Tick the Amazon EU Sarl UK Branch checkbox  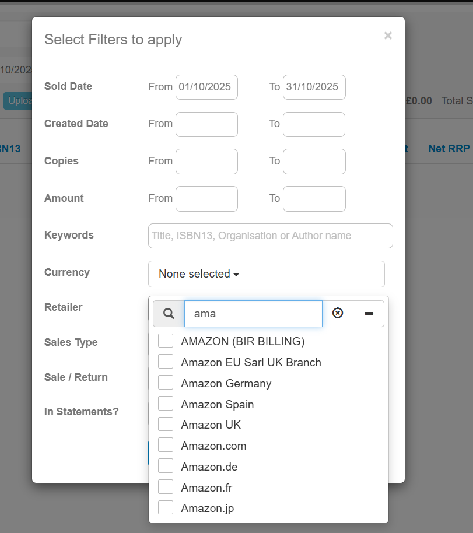pyautogui.click(x=166, y=362)
